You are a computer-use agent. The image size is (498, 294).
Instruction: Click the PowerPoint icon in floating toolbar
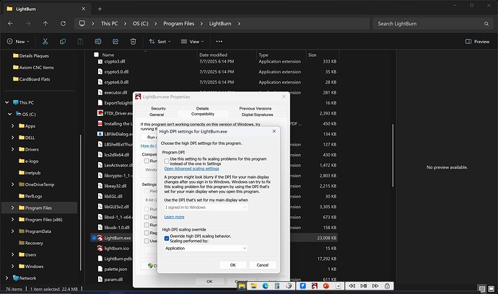click(326, 286)
